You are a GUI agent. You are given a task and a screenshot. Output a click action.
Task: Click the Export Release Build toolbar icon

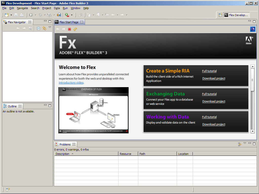point(59,15)
